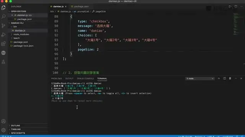245x137 pixels.
Task: Select the 大喵2号 choice in terminal
Action: tap(59, 98)
